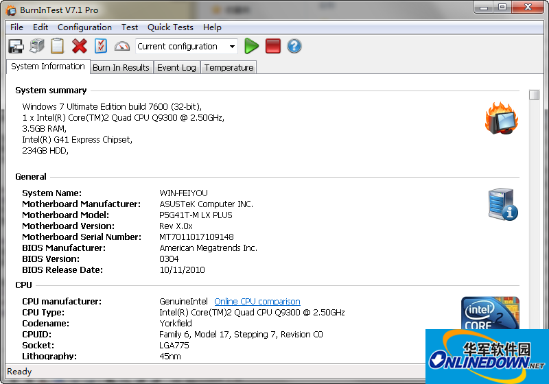549x384 pixels.
Task: Switch to the Temperature tab
Action: coord(229,67)
